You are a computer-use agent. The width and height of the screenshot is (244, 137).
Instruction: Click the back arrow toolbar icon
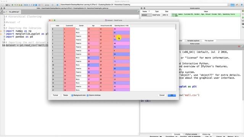pos(53,5)
